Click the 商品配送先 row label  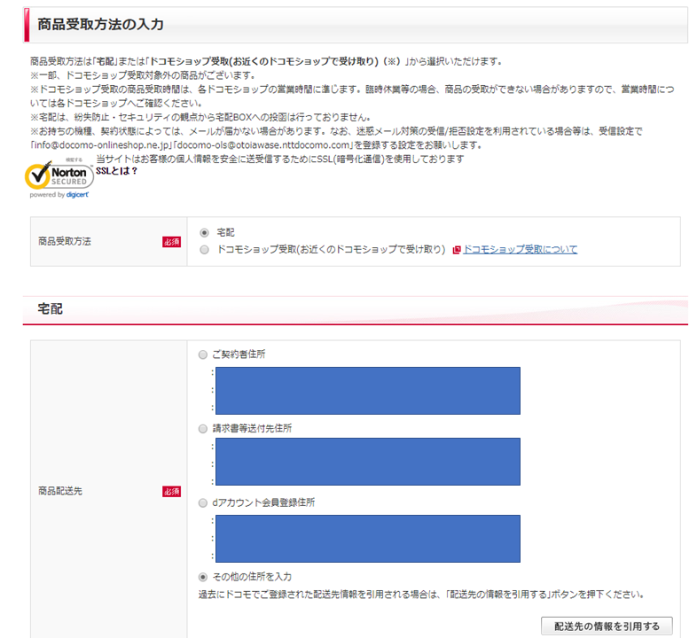[x=60, y=491]
